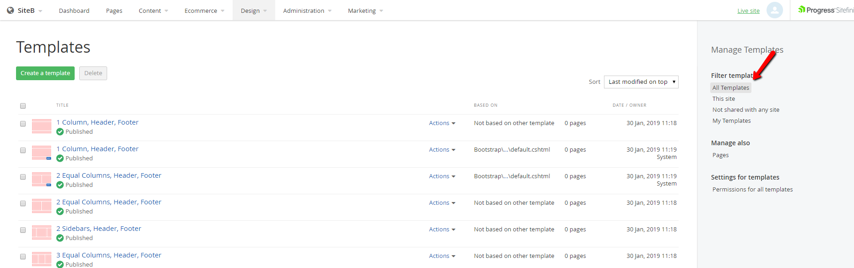
Task: Open thumbnail of 2 Sidebars, Header, Footer template
Action: 42,233
